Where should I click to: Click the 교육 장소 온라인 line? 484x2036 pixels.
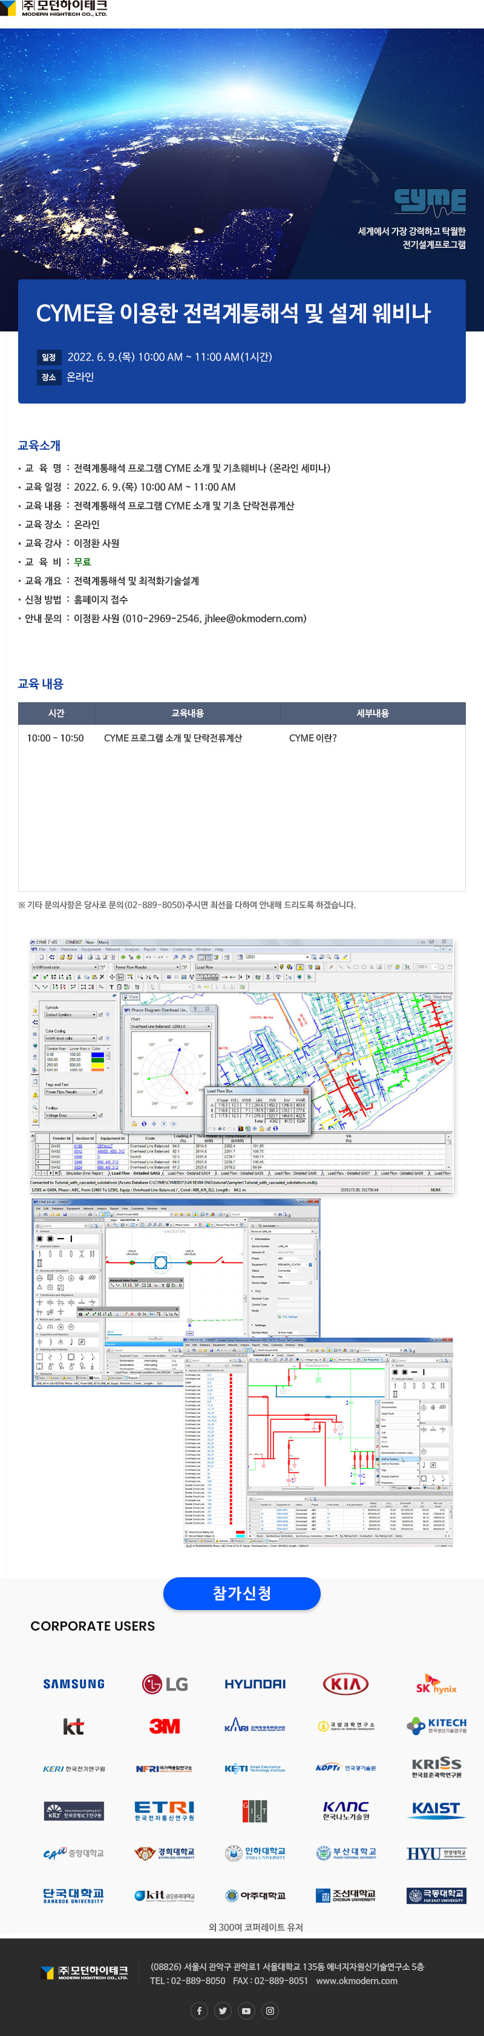coord(59,525)
